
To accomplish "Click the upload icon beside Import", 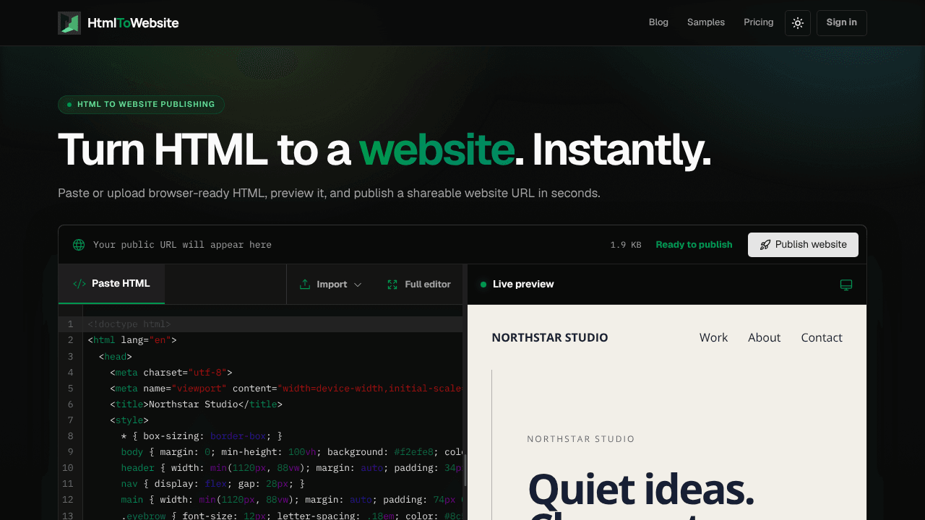I will coord(305,285).
